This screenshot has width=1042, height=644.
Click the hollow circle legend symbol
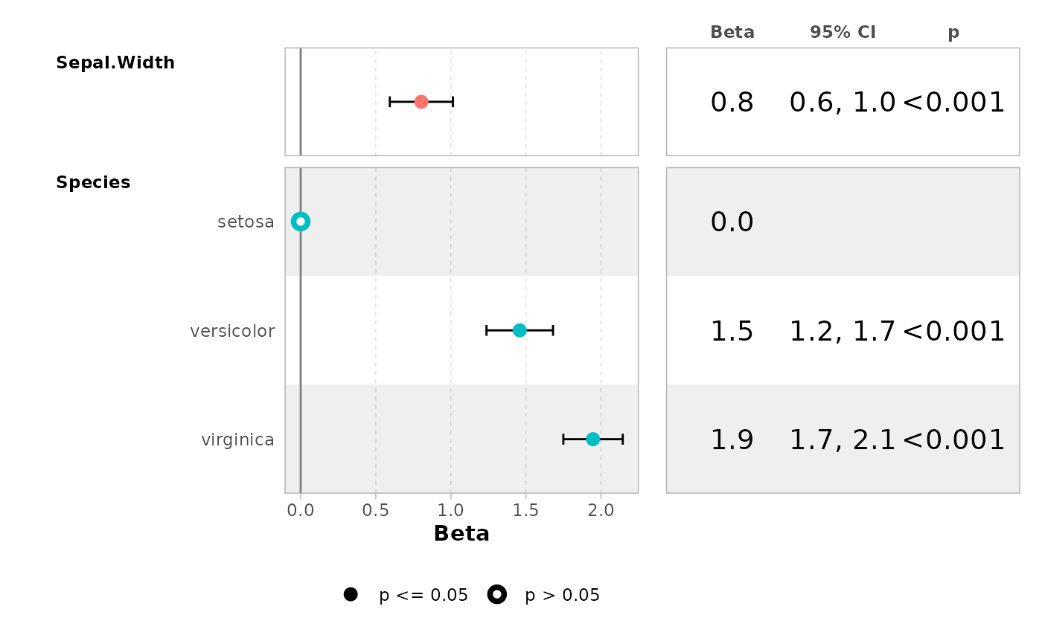[496, 594]
